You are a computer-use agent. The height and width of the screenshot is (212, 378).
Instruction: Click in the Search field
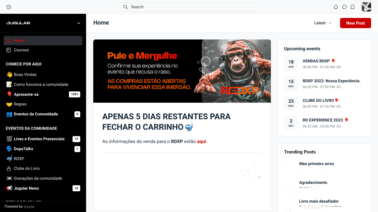pyautogui.click(x=189, y=7)
